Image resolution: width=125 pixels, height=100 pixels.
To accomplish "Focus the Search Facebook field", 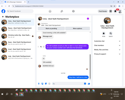I will (x=20, y=11).
